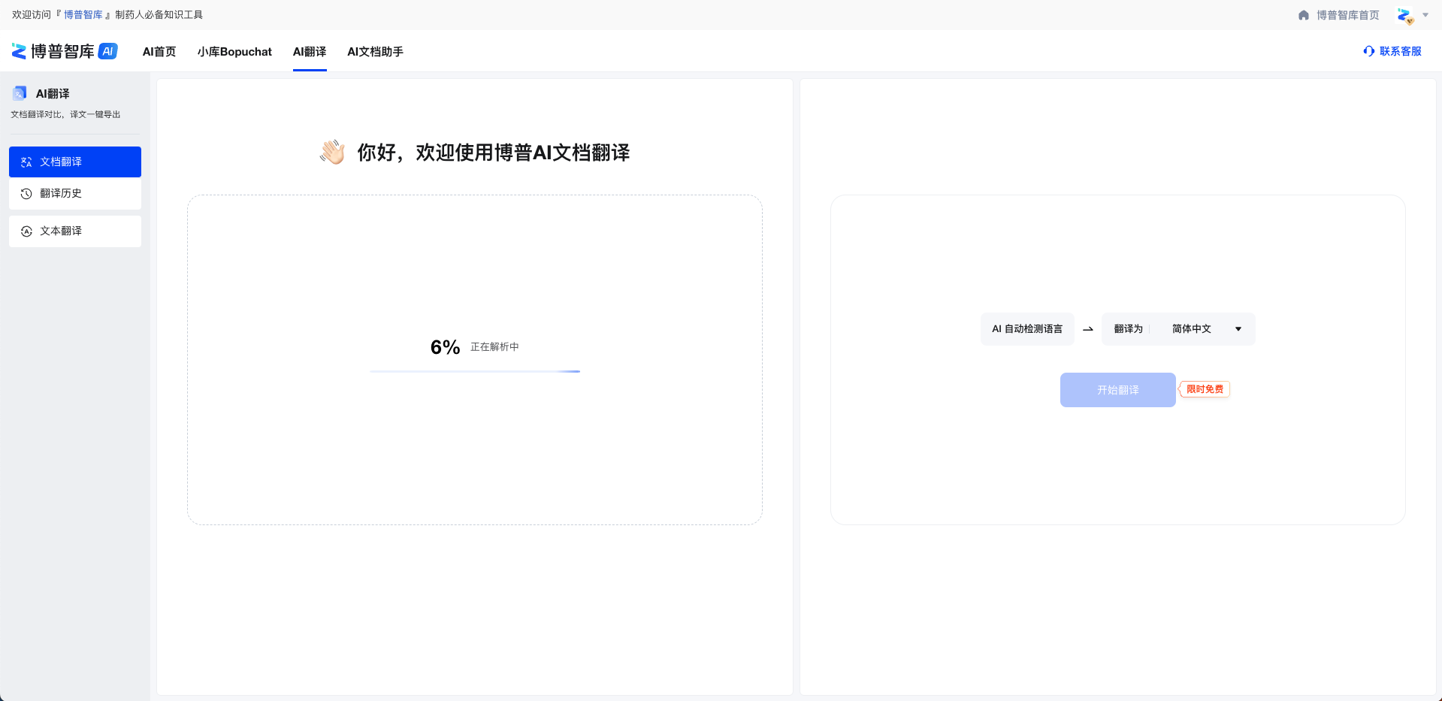Select the AI翻译 tab
This screenshot has width=1442, height=701.
tap(310, 51)
